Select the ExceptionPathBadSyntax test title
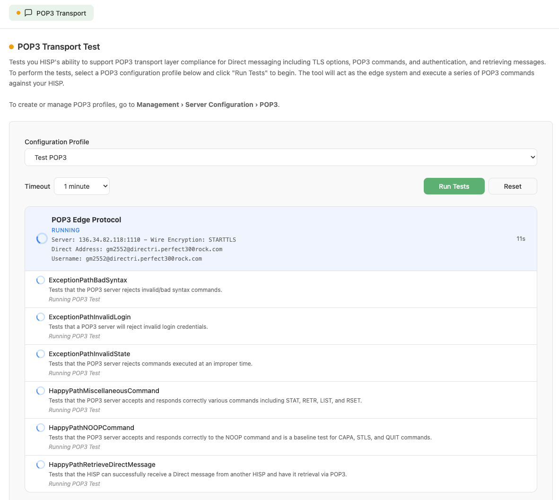Image resolution: width=559 pixels, height=500 pixels. (x=87, y=280)
